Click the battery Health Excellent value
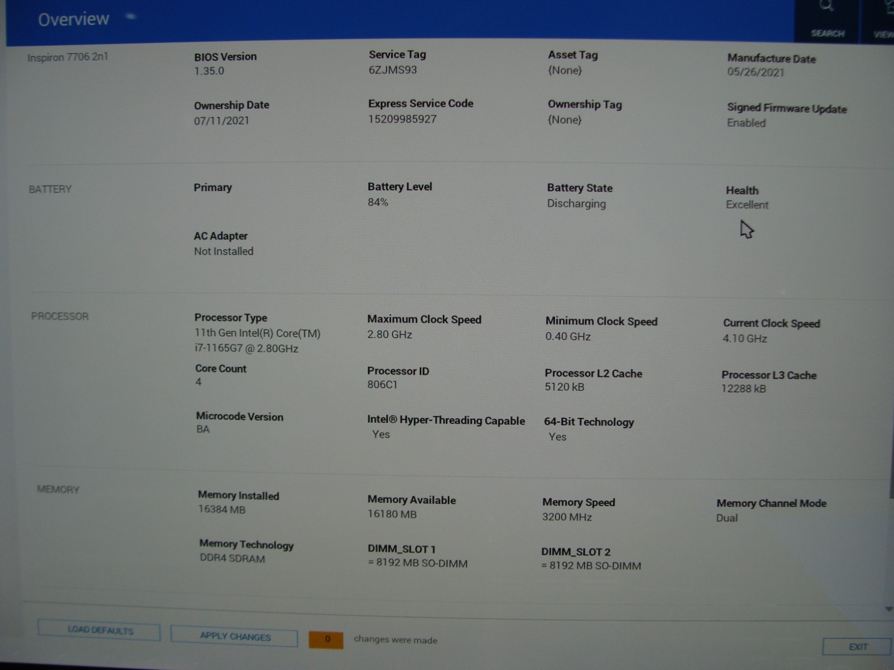894x670 pixels. pyautogui.click(x=747, y=205)
